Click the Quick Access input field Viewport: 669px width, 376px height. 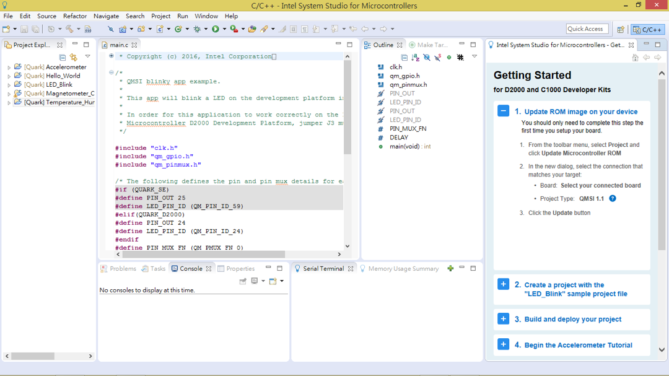tap(587, 28)
